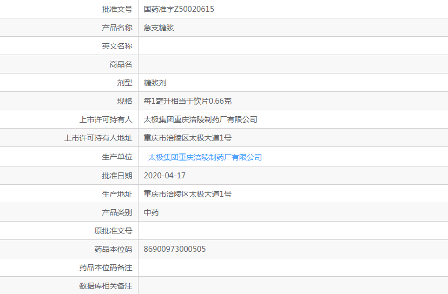Screen dimensions: 448x294
Task: Click the dosage form value 糖浆剂
Action: [155, 83]
